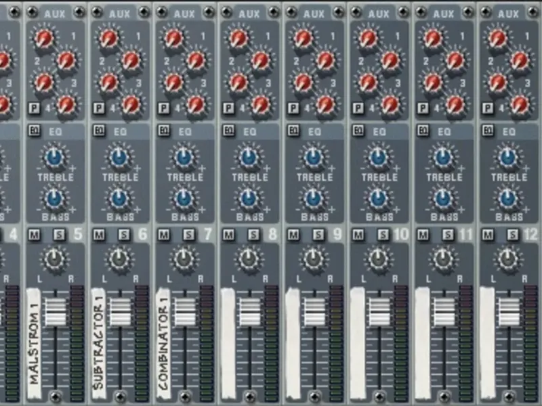Click Aux send 3 knob on channel 7
Screen dimensions: 542x406
[174, 83]
